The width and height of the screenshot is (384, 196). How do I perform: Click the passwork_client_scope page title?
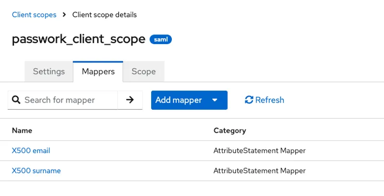coord(78,39)
